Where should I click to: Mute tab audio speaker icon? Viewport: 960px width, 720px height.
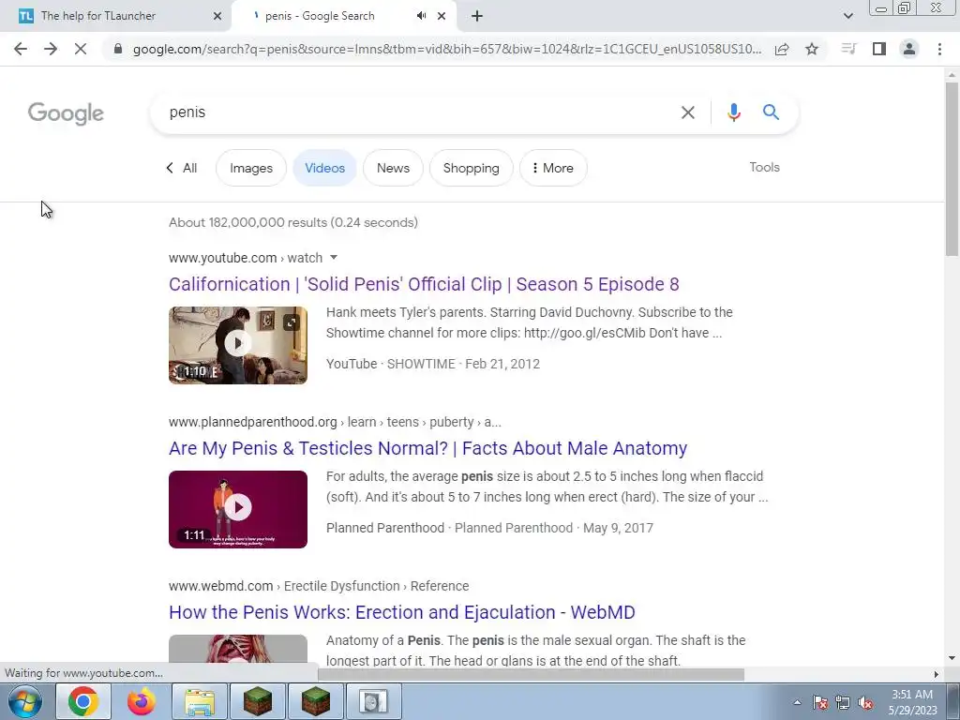(421, 16)
